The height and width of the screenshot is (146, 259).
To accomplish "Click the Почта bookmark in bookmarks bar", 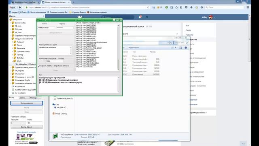I will click(x=23, y=12).
